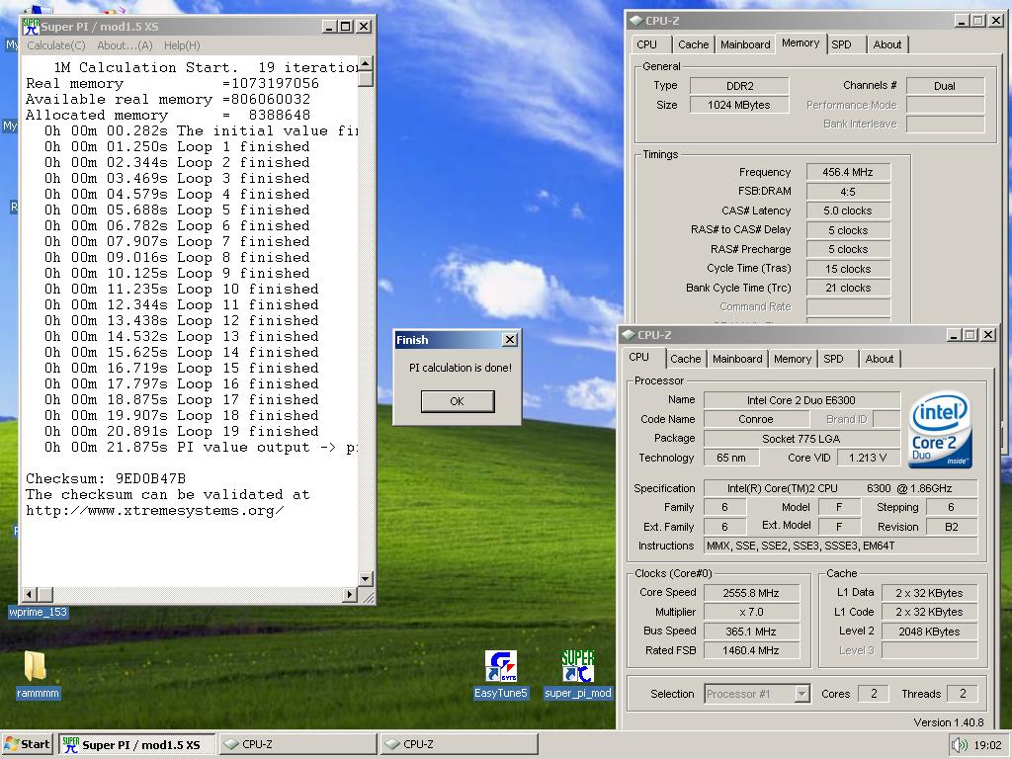Click the volume icon in system tray
Image resolution: width=1012 pixels, height=759 pixels.
pos(959,744)
